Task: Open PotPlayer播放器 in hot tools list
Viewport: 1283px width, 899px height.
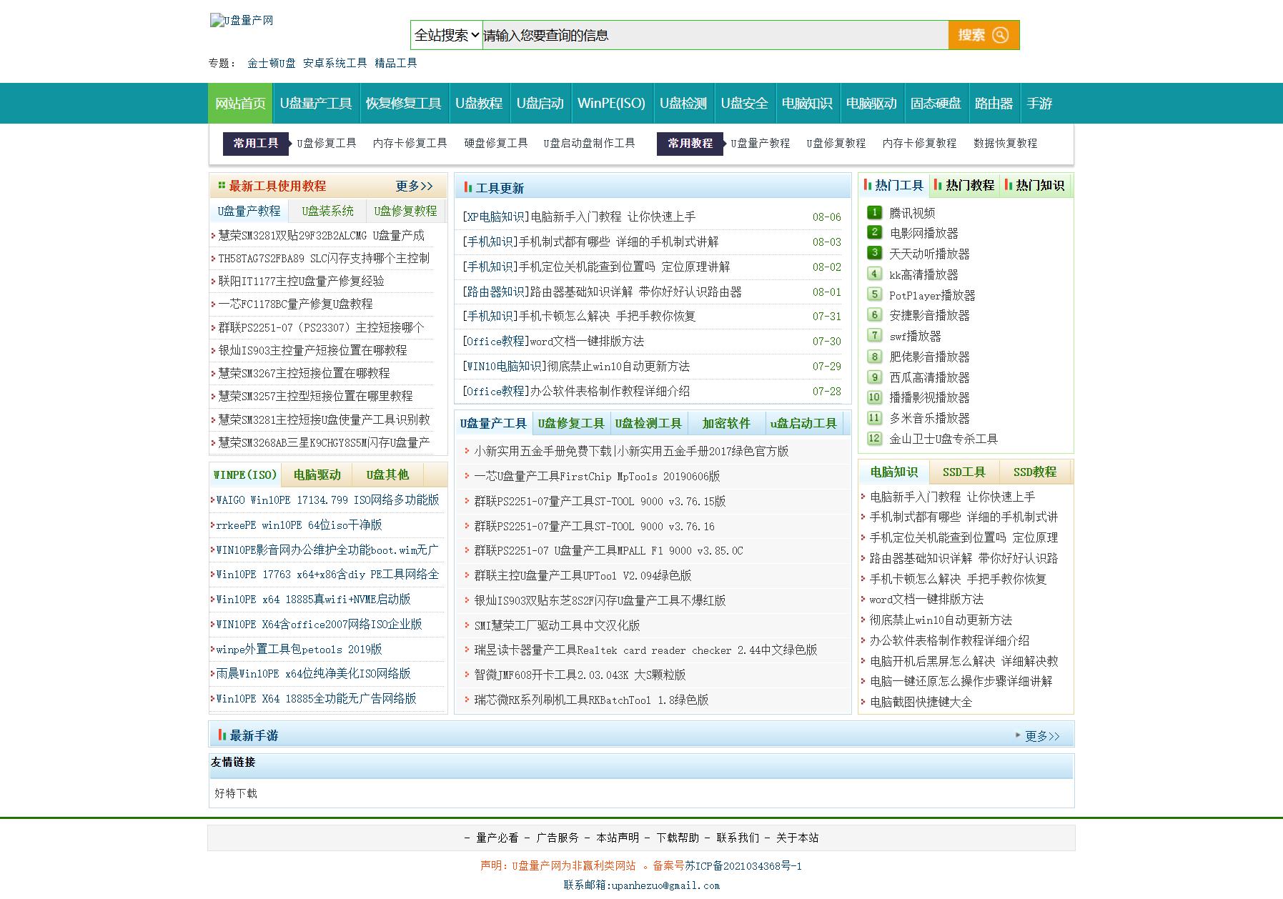Action: click(932, 295)
